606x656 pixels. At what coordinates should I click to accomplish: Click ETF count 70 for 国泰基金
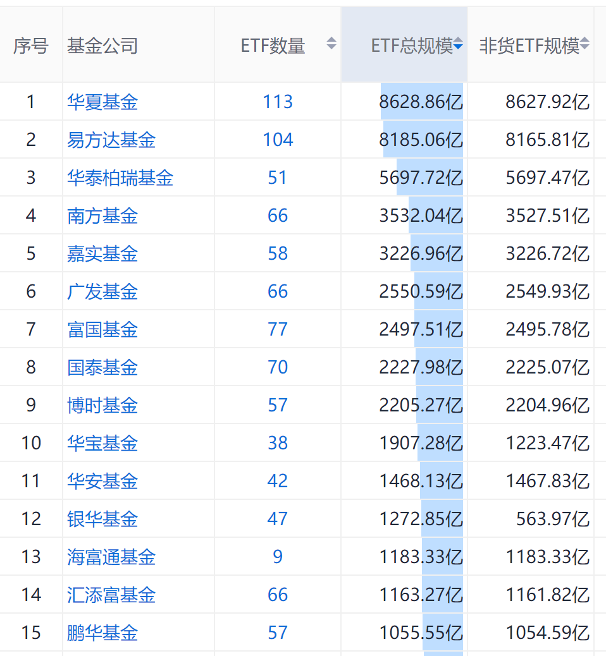(x=278, y=367)
